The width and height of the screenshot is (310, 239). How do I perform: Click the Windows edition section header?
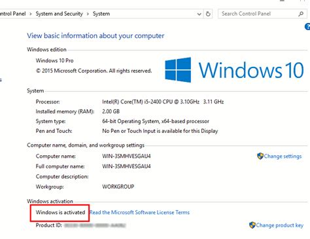coord(46,50)
